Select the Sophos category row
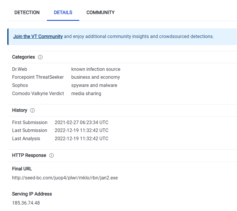Image resolution: width=237 pixels, height=211 pixels. [x=20, y=85]
